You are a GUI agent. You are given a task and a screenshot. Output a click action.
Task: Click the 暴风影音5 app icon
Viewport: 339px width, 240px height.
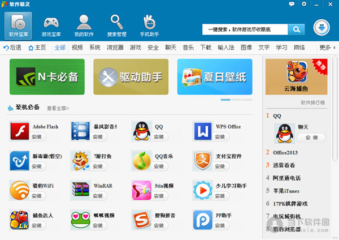point(80,131)
